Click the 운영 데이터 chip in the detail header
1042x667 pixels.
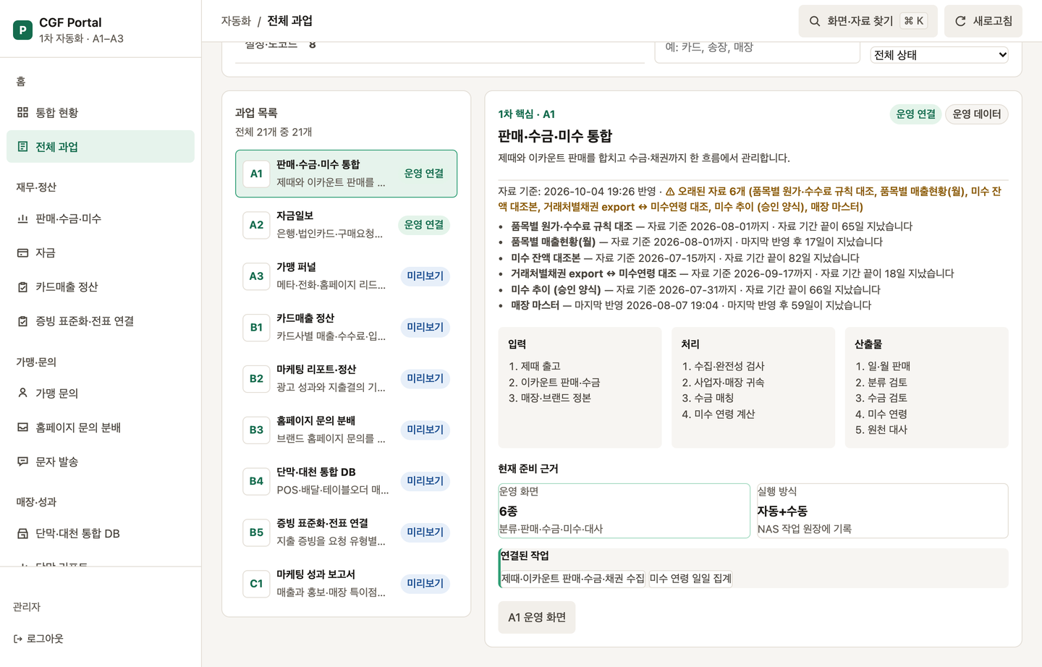[x=977, y=114]
